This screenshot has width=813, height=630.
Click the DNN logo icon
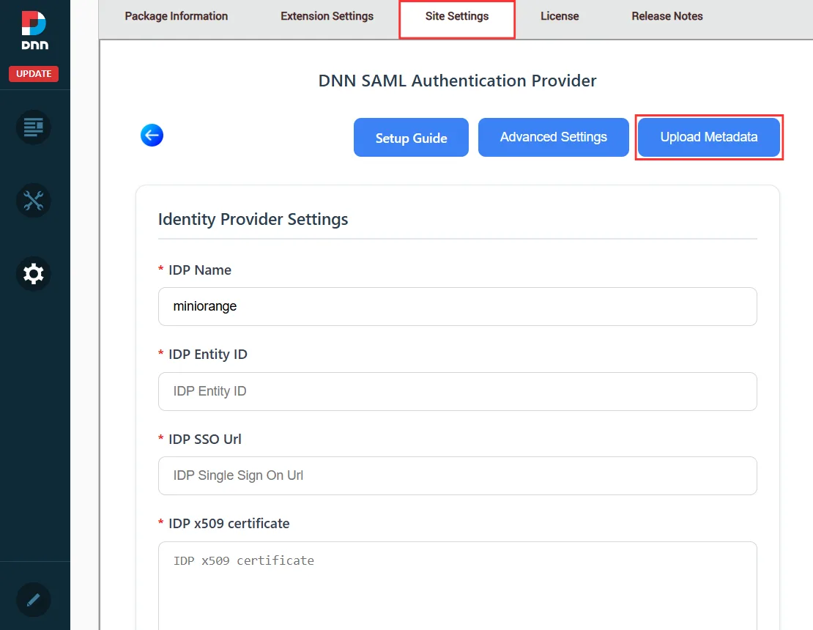(34, 30)
